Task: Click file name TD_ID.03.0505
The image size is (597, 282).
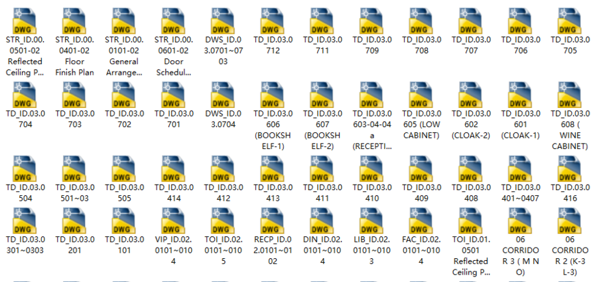Action: pyautogui.click(x=124, y=193)
